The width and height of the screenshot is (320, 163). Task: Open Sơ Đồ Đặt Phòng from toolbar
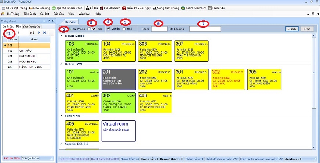(x=14, y=8)
